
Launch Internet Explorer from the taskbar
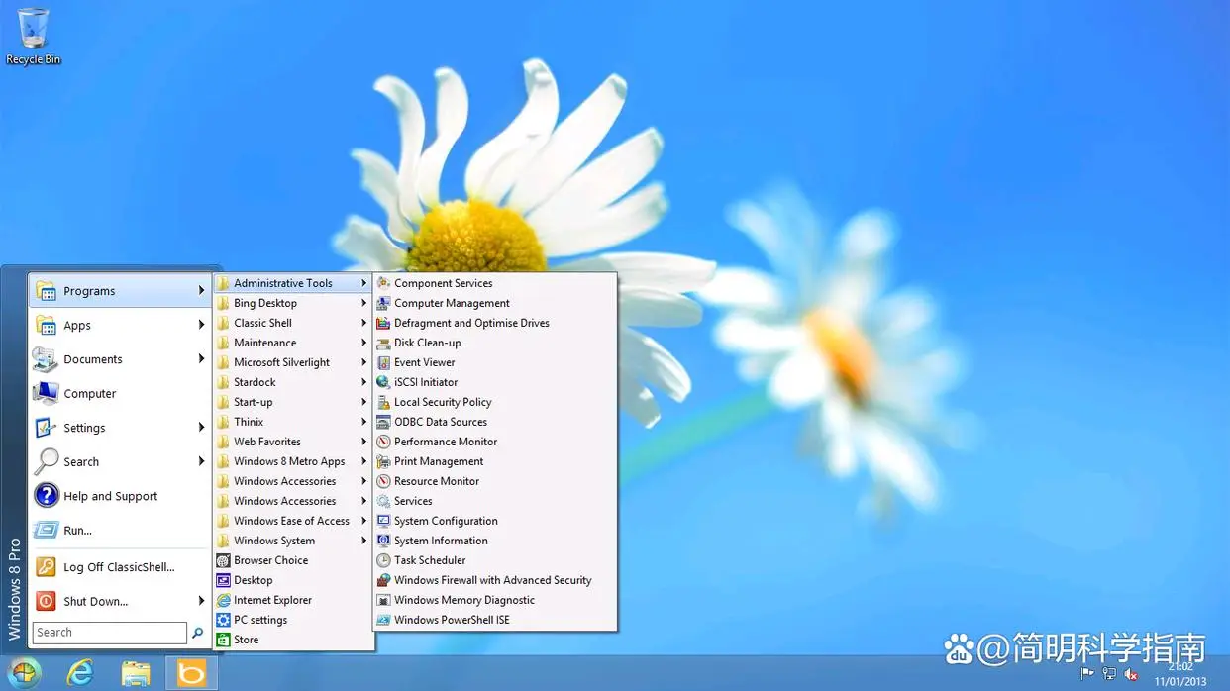[80, 672]
